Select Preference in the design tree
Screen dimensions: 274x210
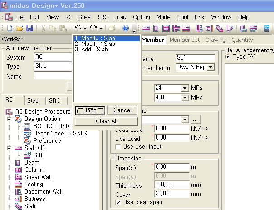47,140
